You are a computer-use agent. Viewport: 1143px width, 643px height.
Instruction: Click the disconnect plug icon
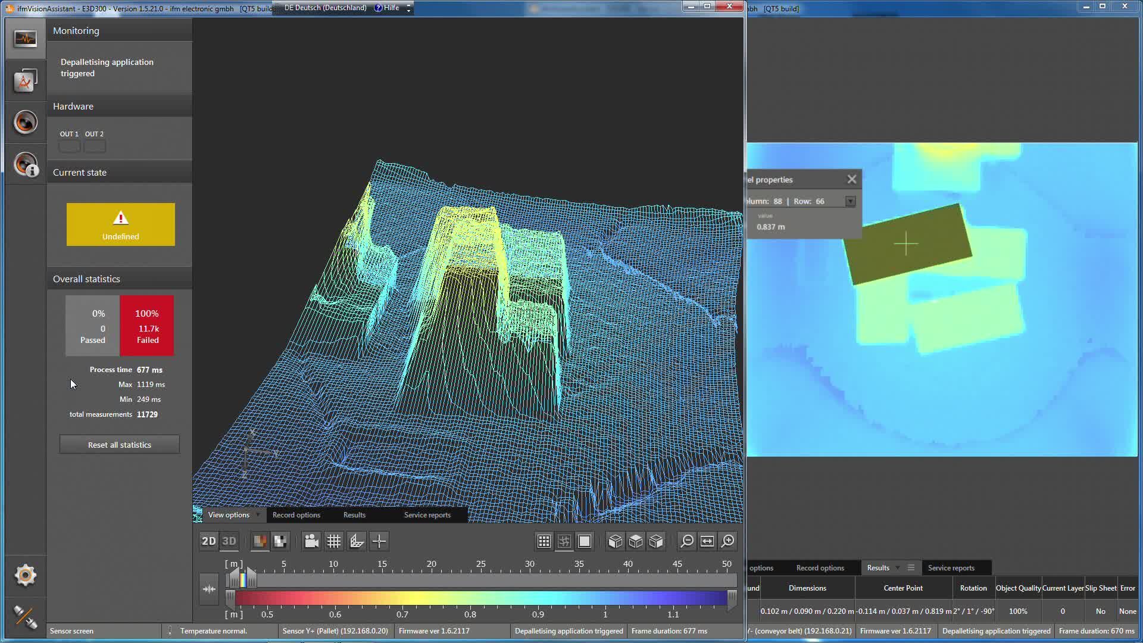[x=25, y=617]
